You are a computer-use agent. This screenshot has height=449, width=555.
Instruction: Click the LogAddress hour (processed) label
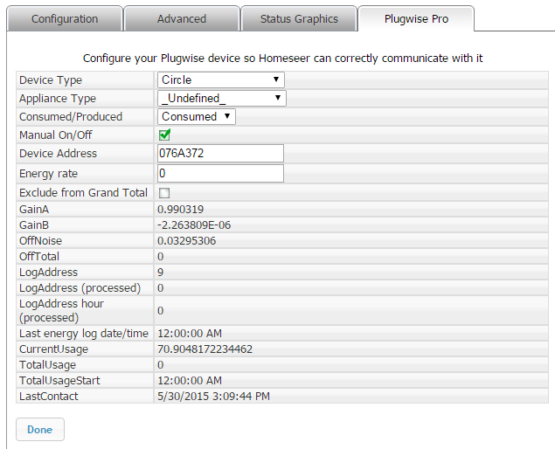point(61,311)
